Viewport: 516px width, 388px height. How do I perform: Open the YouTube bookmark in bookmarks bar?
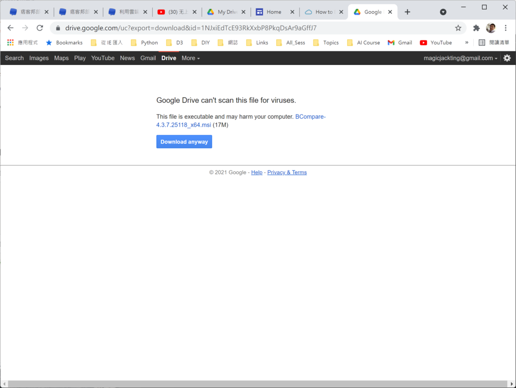[x=436, y=42]
